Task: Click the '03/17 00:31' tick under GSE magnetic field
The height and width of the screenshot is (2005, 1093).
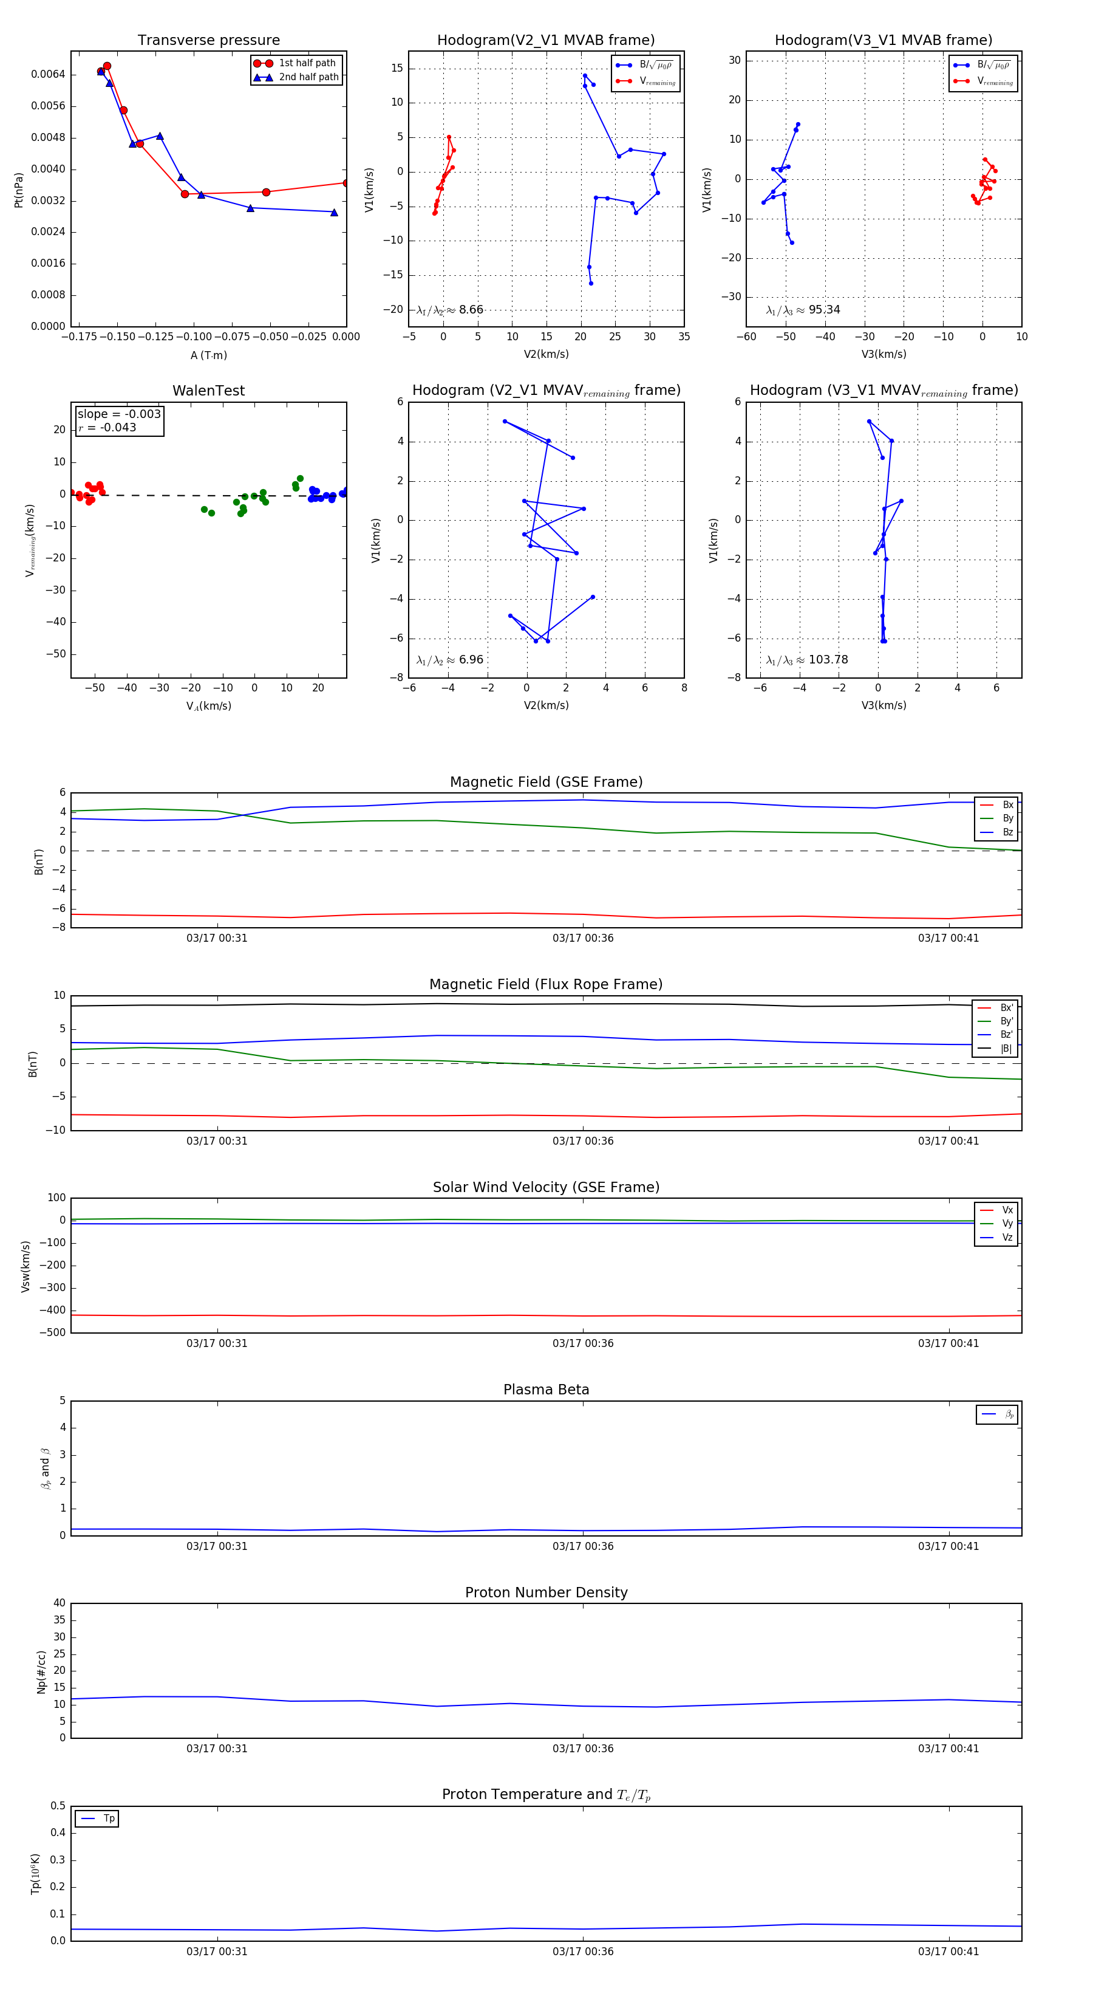Action: pyautogui.click(x=217, y=939)
